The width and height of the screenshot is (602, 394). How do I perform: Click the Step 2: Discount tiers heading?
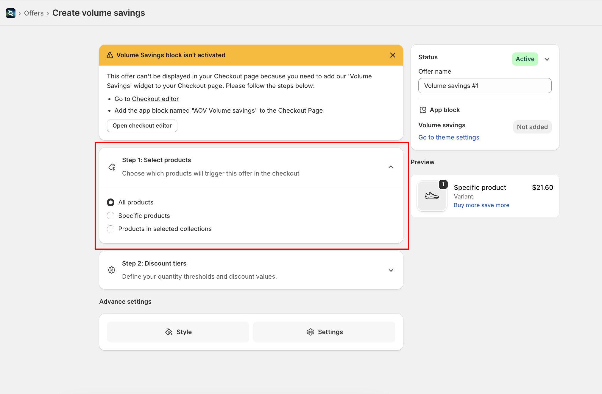coord(154,263)
